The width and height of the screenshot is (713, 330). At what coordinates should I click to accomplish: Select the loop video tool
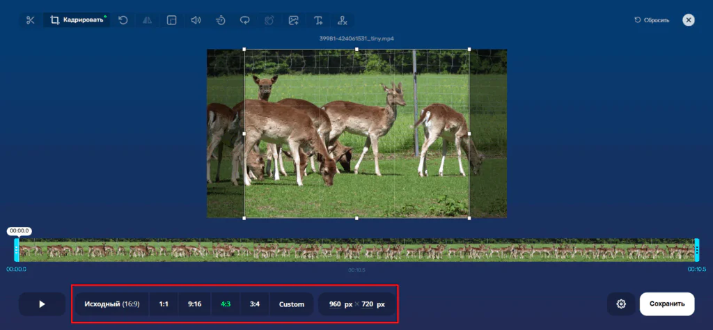coord(245,20)
